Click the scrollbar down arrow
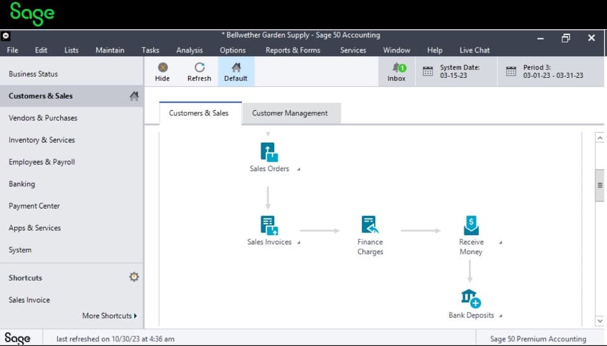The image size is (607, 346). pyautogui.click(x=600, y=321)
